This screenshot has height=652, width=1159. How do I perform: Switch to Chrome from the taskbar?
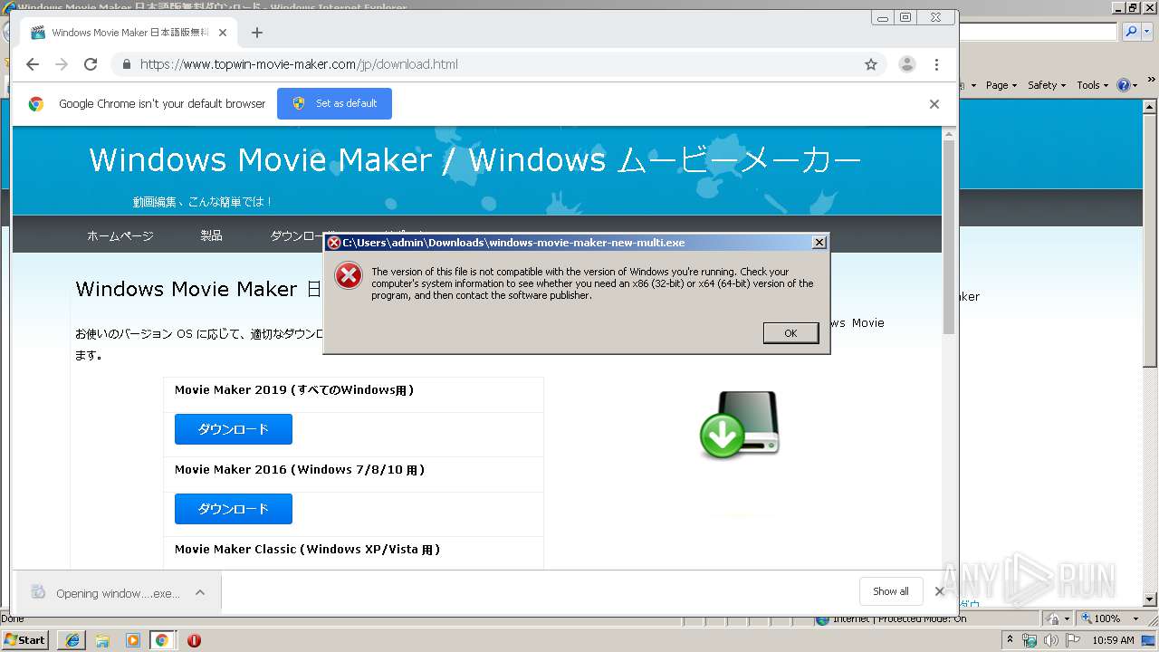click(x=162, y=640)
